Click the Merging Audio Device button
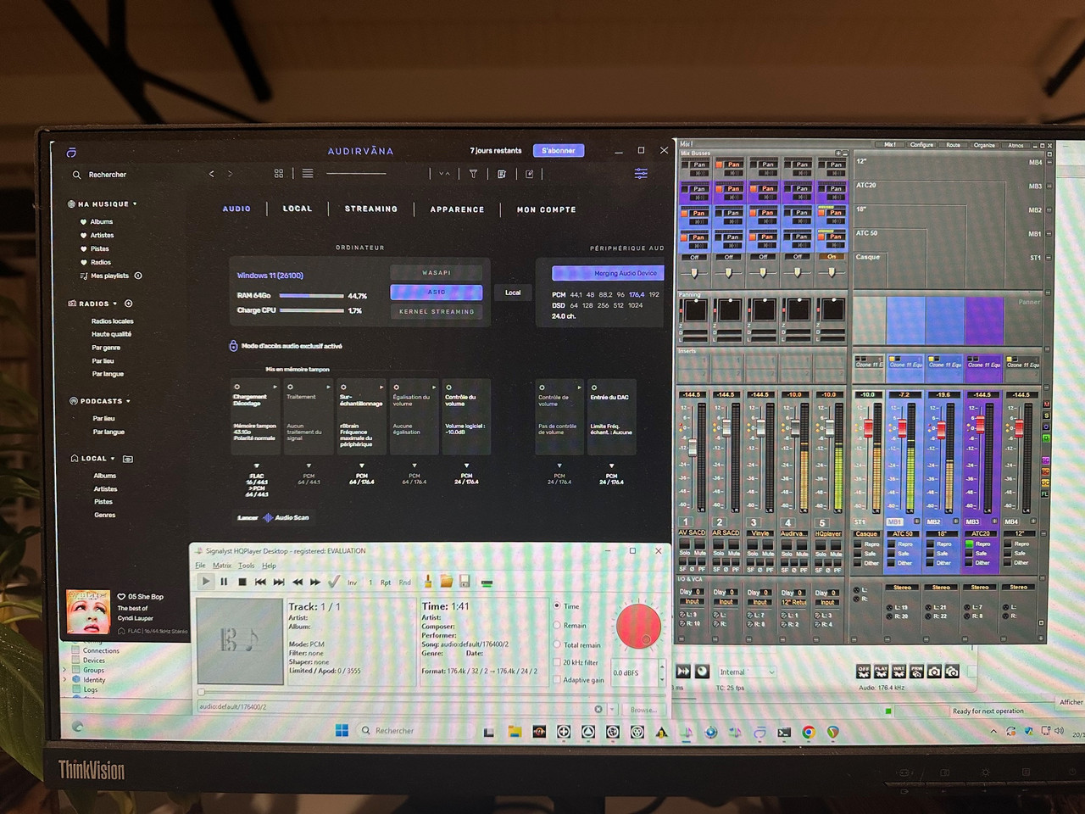Viewport: 1085px width, 814px height. click(x=607, y=273)
